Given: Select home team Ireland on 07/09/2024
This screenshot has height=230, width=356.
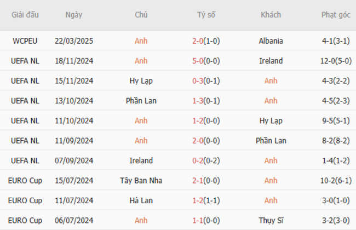Looking at the screenshot, I should click(x=141, y=161).
